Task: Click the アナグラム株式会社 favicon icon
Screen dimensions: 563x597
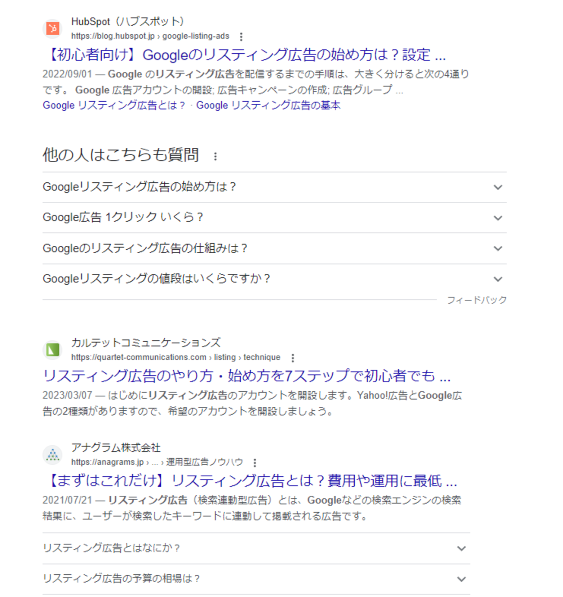Action: [x=53, y=455]
